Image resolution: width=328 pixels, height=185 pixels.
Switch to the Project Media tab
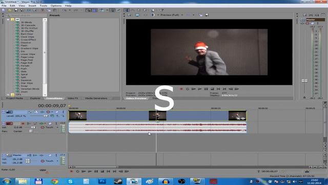pyautogui.click(x=14, y=98)
